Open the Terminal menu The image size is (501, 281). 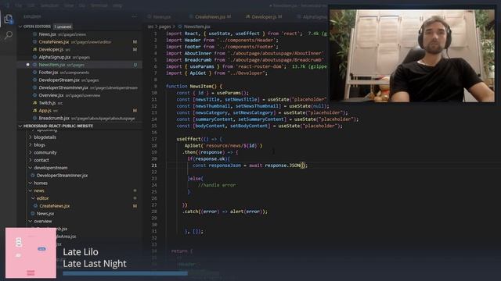point(99,5)
